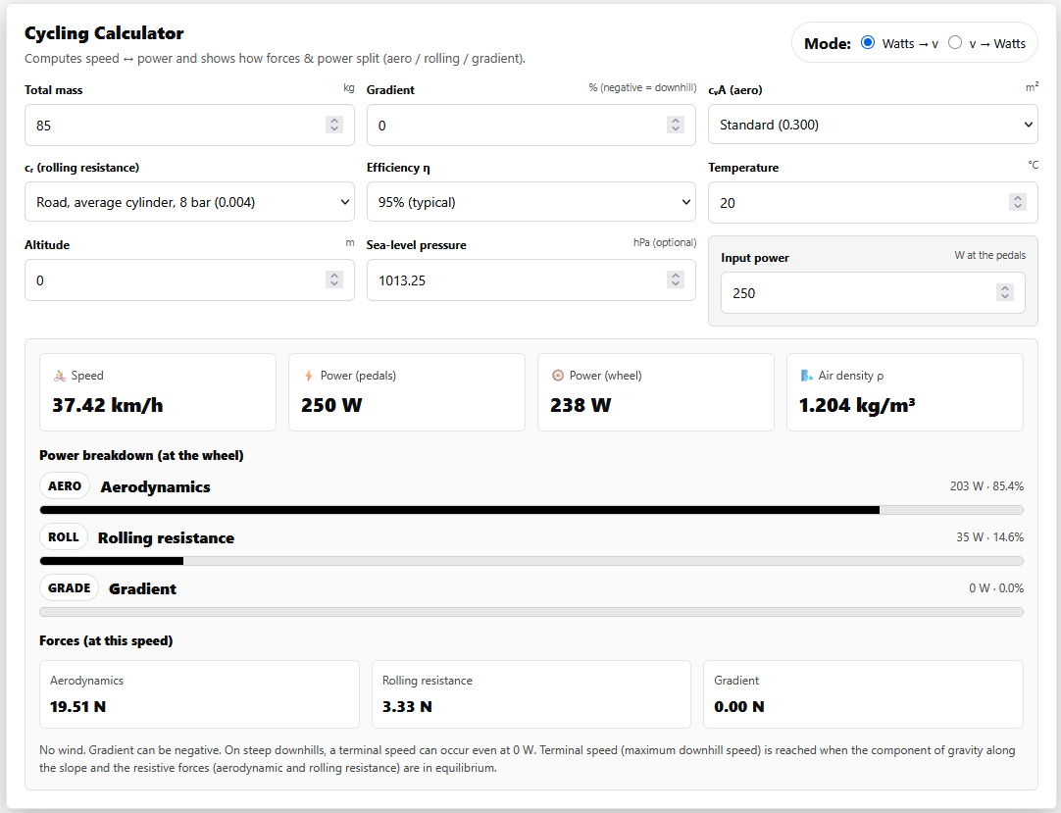Click the AERO badge in power breakdown
Viewport: 1061px width, 813px height.
[x=65, y=485]
